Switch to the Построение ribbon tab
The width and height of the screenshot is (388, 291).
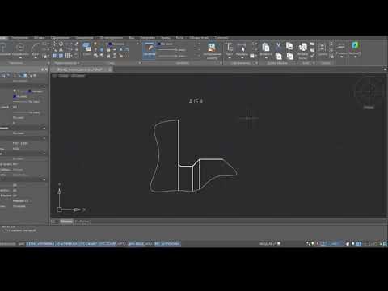click(19, 38)
